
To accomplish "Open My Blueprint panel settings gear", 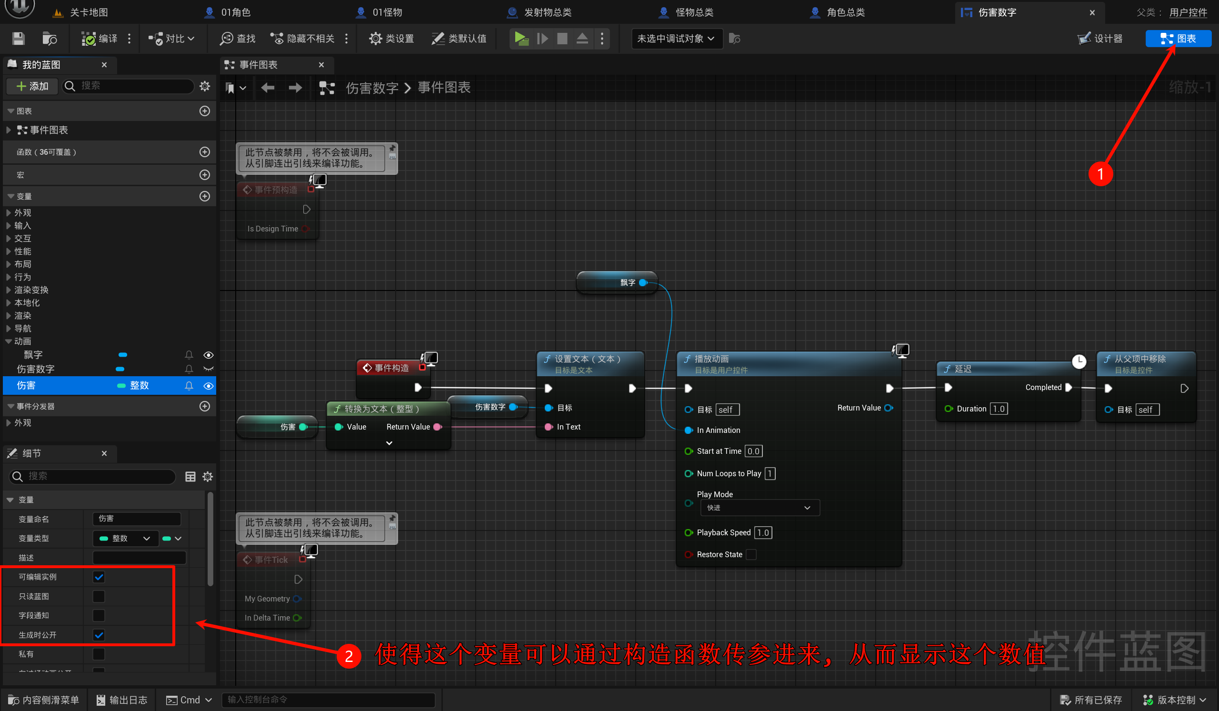I will [x=205, y=86].
